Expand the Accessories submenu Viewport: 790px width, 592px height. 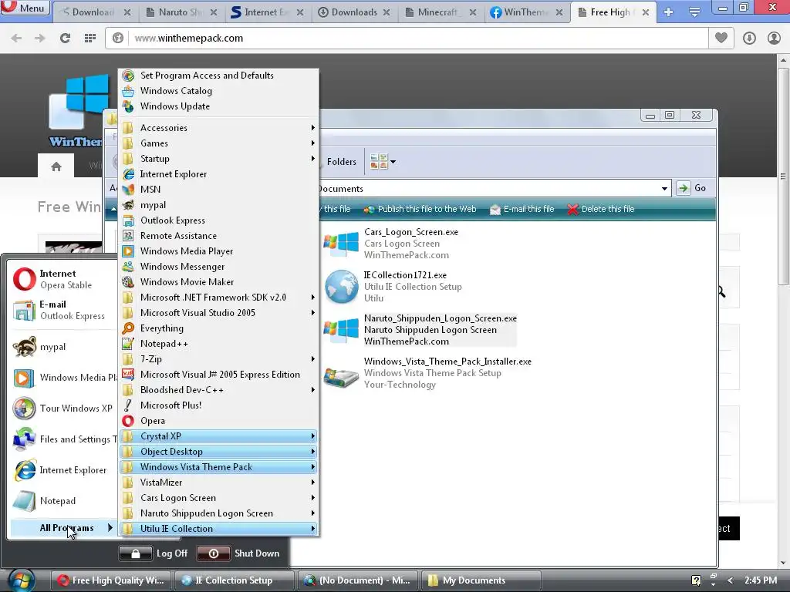tap(218, 128)
